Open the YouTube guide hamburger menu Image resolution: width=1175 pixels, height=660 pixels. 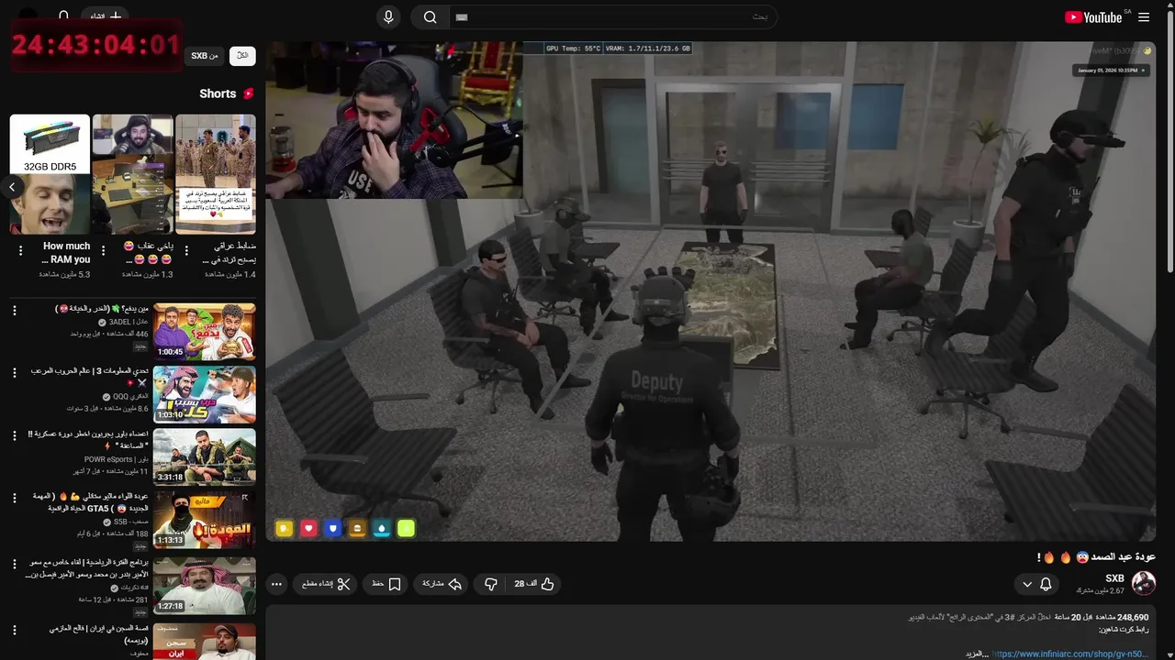pos(1144,17)
